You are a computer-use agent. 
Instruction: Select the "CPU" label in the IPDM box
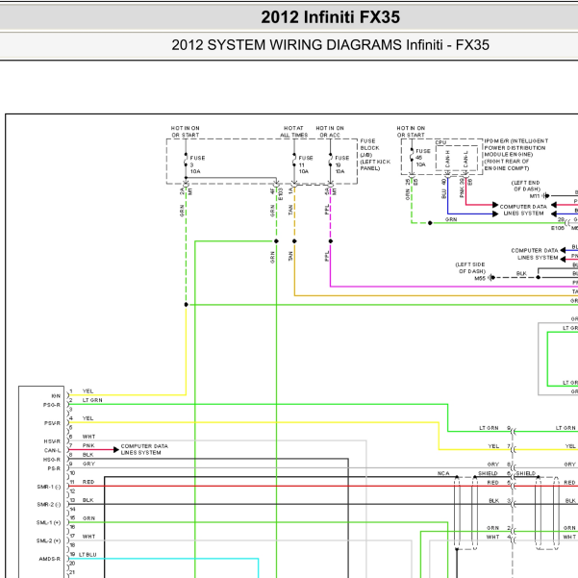(440, 142)
